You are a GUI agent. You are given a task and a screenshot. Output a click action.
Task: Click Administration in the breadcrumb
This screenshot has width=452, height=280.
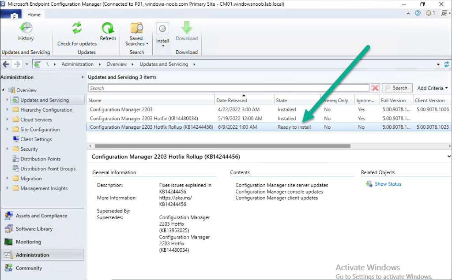pos(77,64)
